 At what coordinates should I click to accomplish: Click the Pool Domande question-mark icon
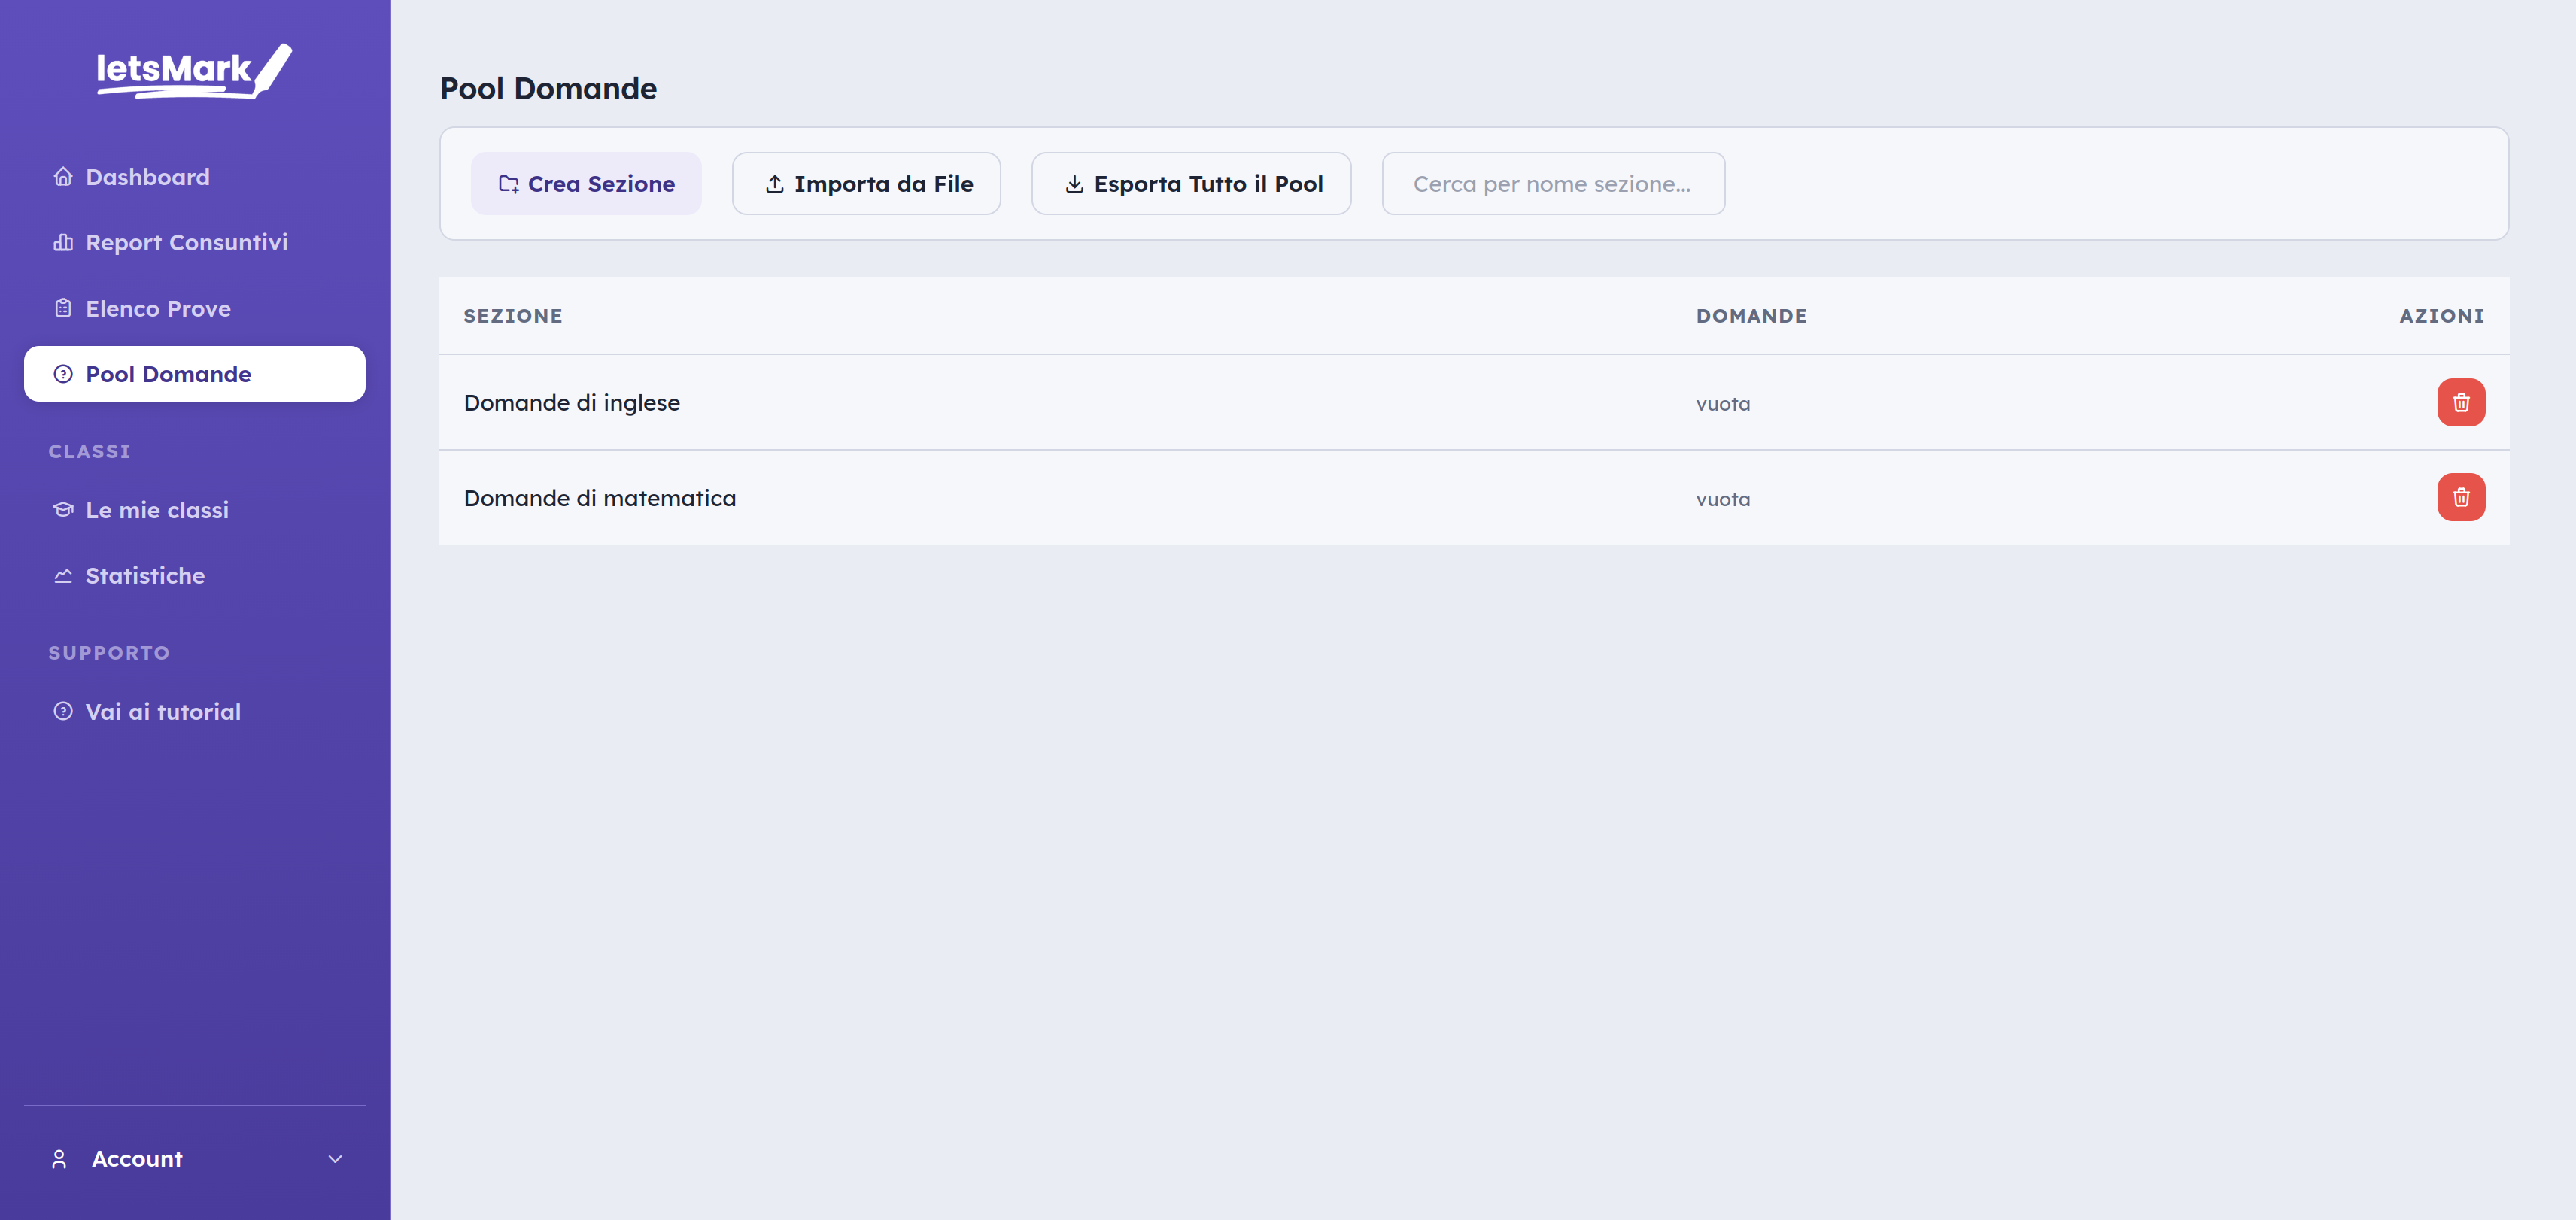point(63,374)
